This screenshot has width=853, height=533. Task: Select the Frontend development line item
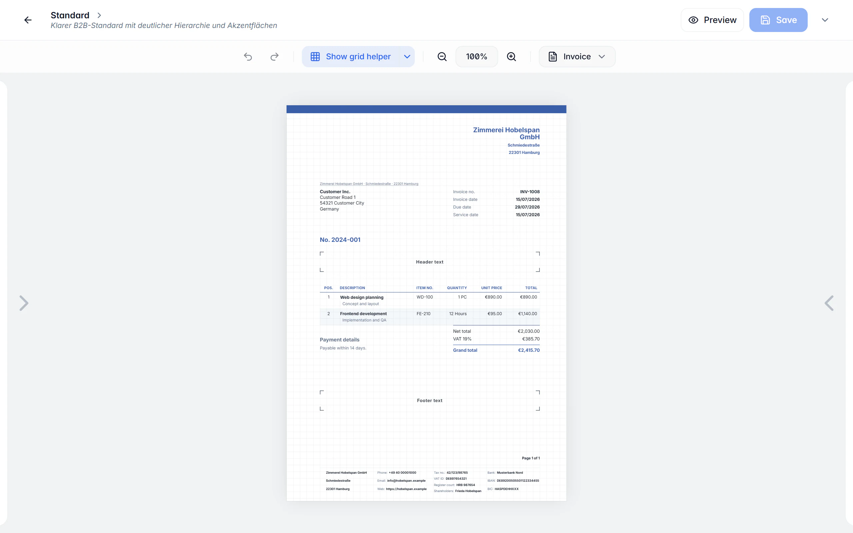pos(430,316)
